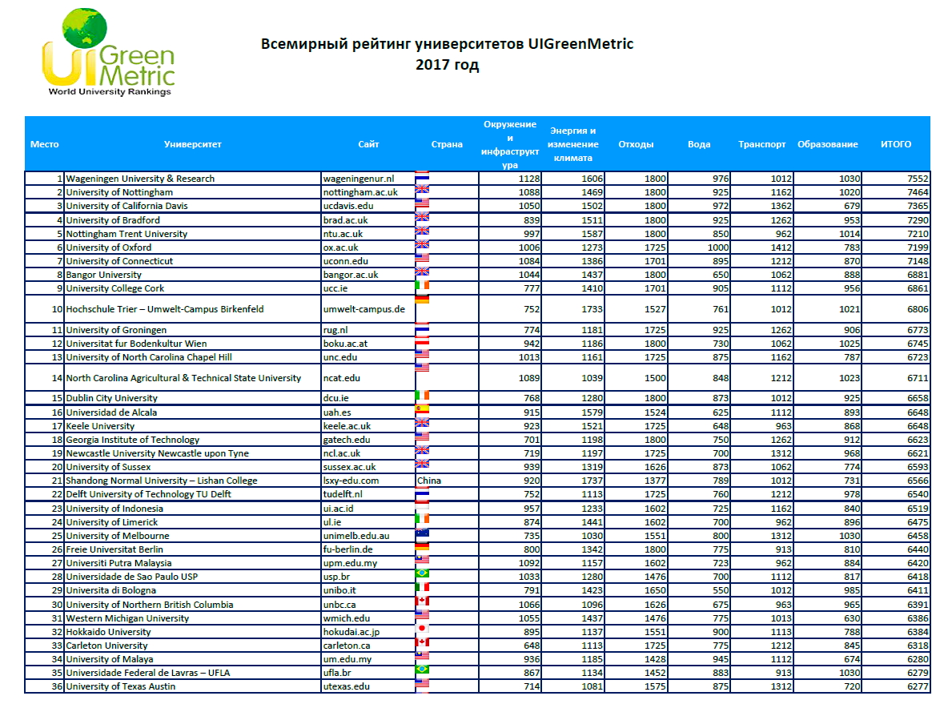The width and height of the screenshot is (940, 704).
Task: Click the title Всемирный рейтинг университетов UIGreenMetric
Action: pyautogui.click(x=448, y=44)
